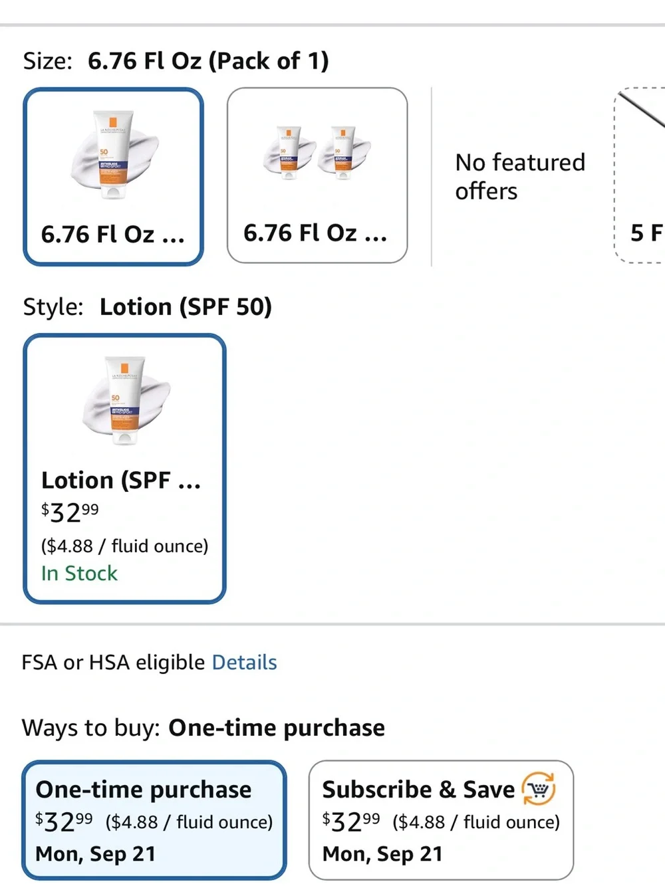Click the In Stock status text

[x=79, y=574]
